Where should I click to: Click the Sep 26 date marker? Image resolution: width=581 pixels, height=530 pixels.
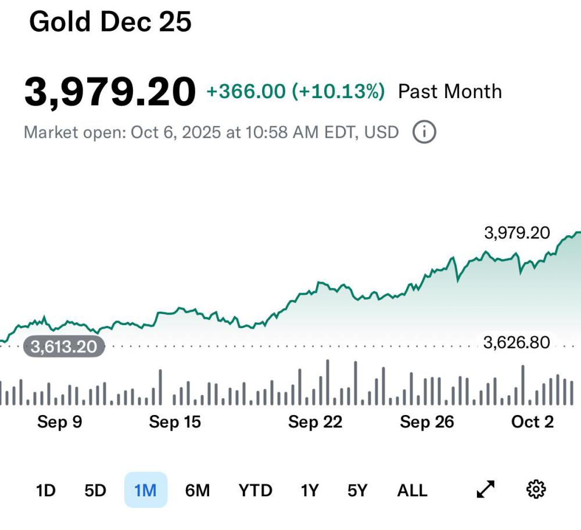426,422
